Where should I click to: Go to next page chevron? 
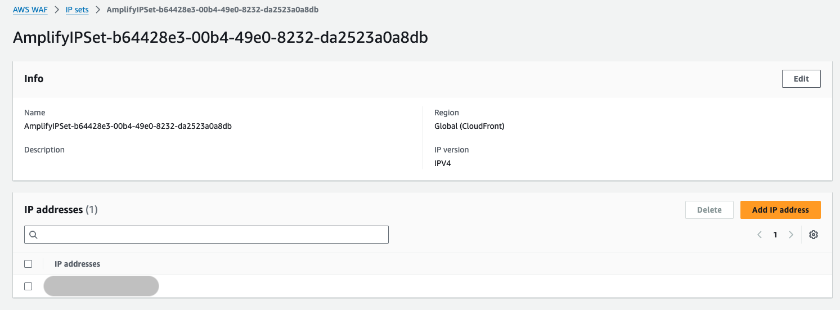(x=791, y=235)
